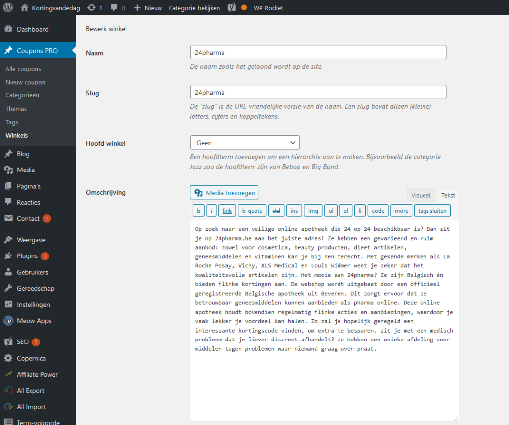Open the comments bubble icon
The image size is (509, 425).
click(x=115, y=8)
